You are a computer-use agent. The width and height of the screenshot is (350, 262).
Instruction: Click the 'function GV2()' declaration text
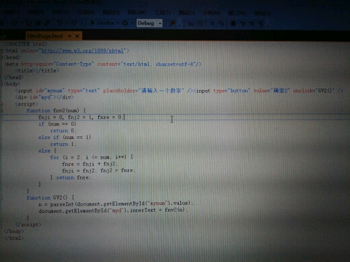[47, 198]
